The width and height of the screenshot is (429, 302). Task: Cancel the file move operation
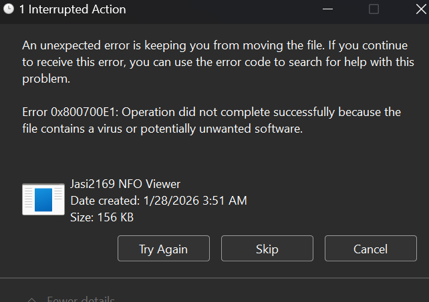coord(370,249)
